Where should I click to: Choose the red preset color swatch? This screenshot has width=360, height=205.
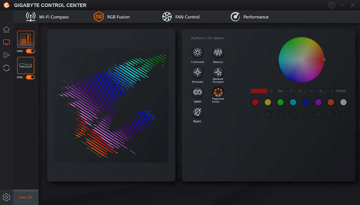pyautogui.click(x=255, y=102)
